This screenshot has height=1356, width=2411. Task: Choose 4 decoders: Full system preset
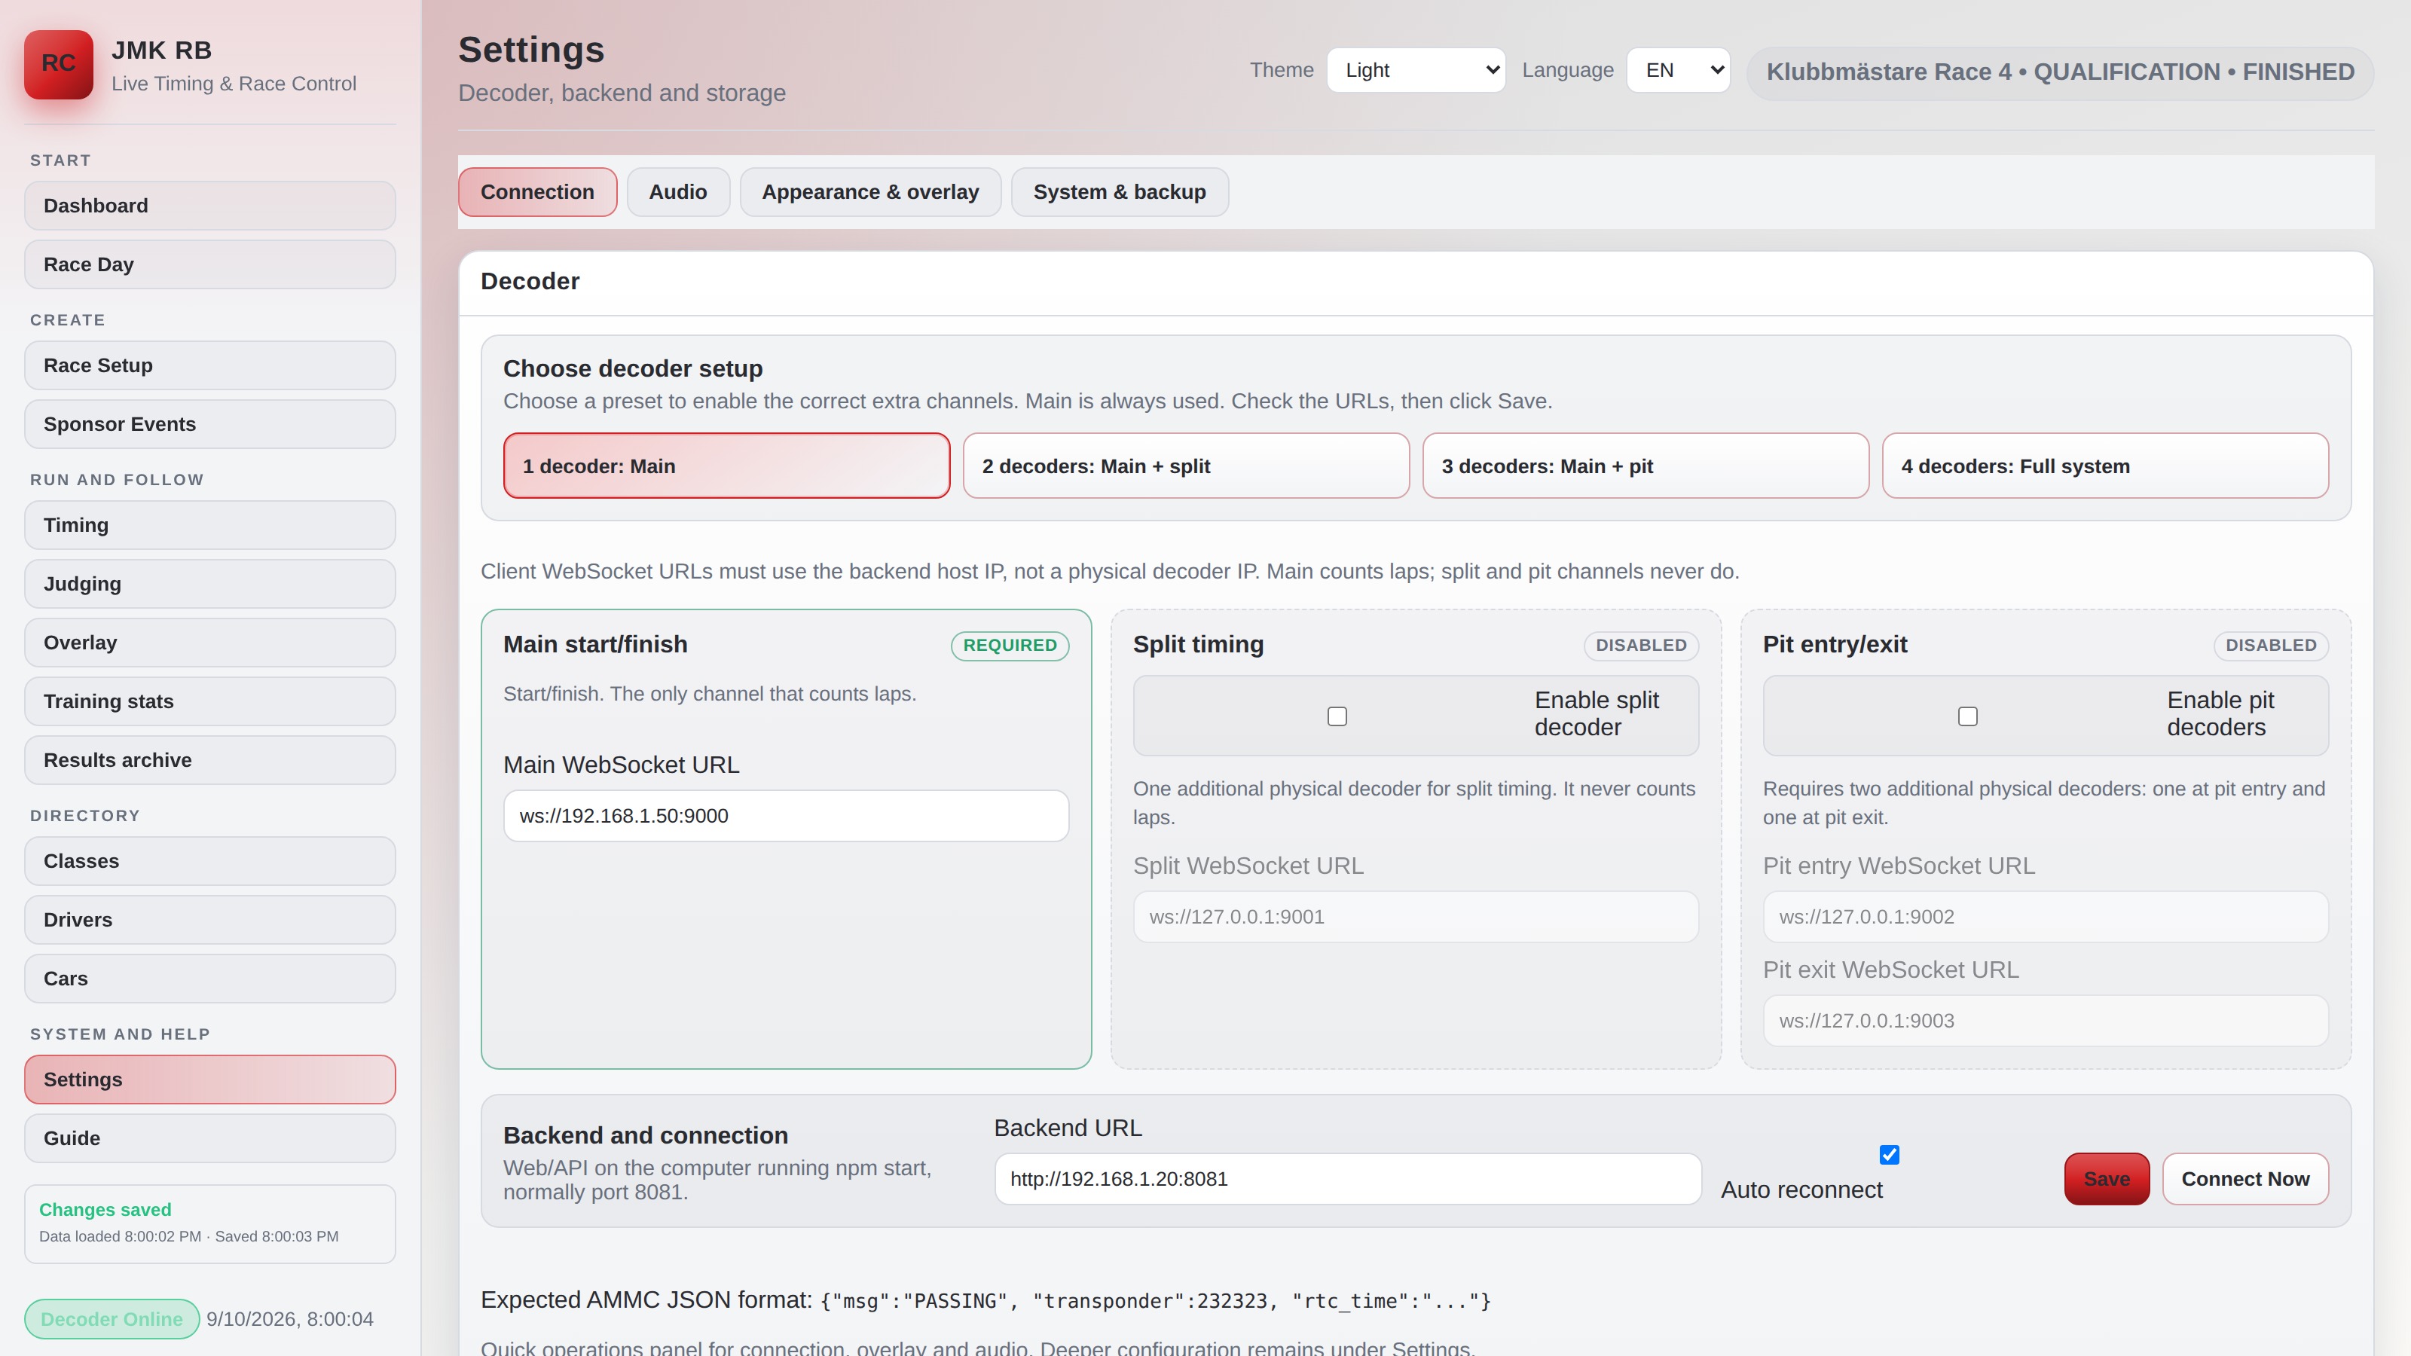tap(2105, 465)
